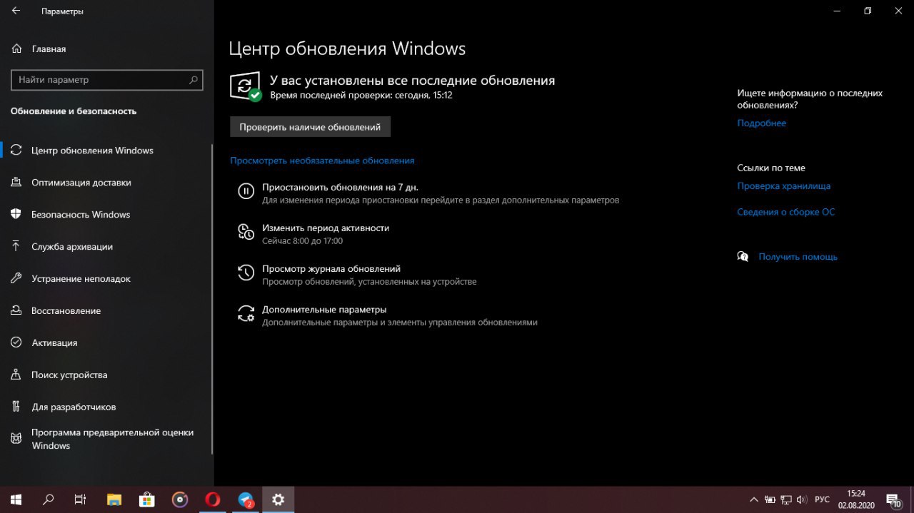The width and height of the screenshot is (914, 513).
Task: Click the history icon for update log
Action: pyautogui.click(x=246, y=273)
